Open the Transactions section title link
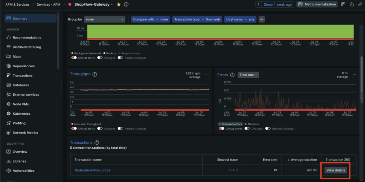The width and height of the screenshot is (365, 182). [x=81, y=142]
